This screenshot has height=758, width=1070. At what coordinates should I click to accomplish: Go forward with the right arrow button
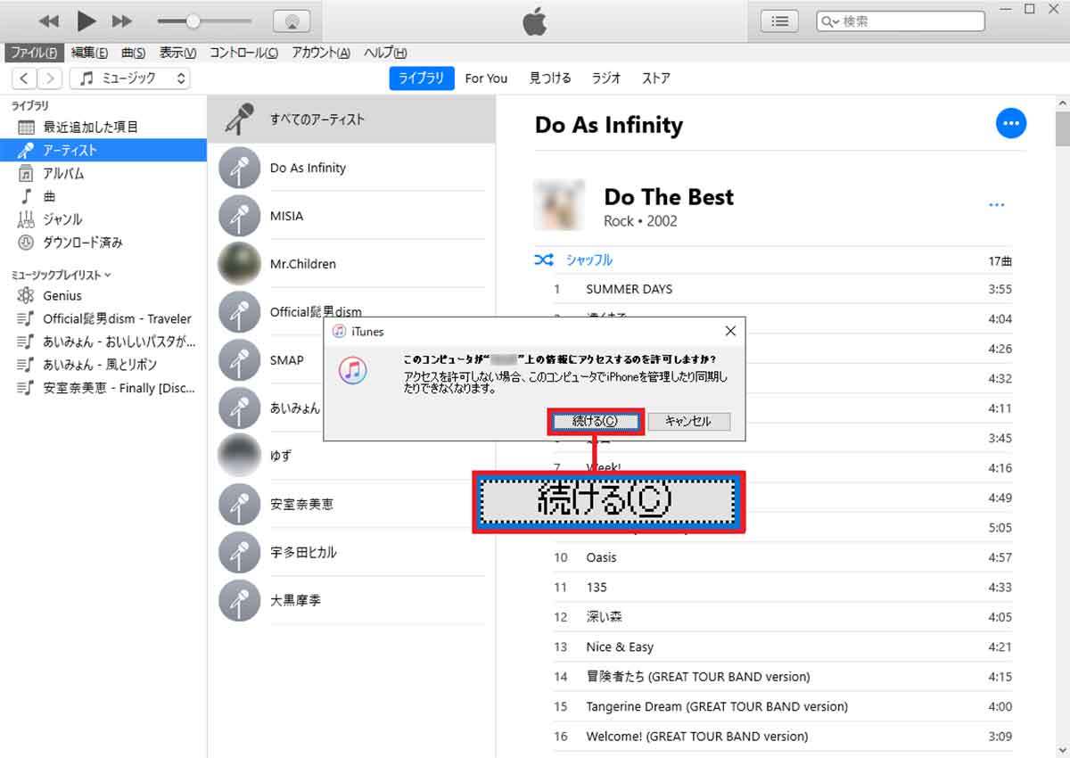pyautogui.click(x=51, y=78)
